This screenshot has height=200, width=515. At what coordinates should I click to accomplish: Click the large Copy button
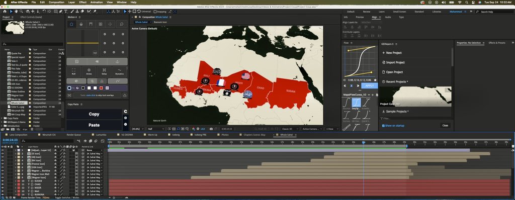94,114
